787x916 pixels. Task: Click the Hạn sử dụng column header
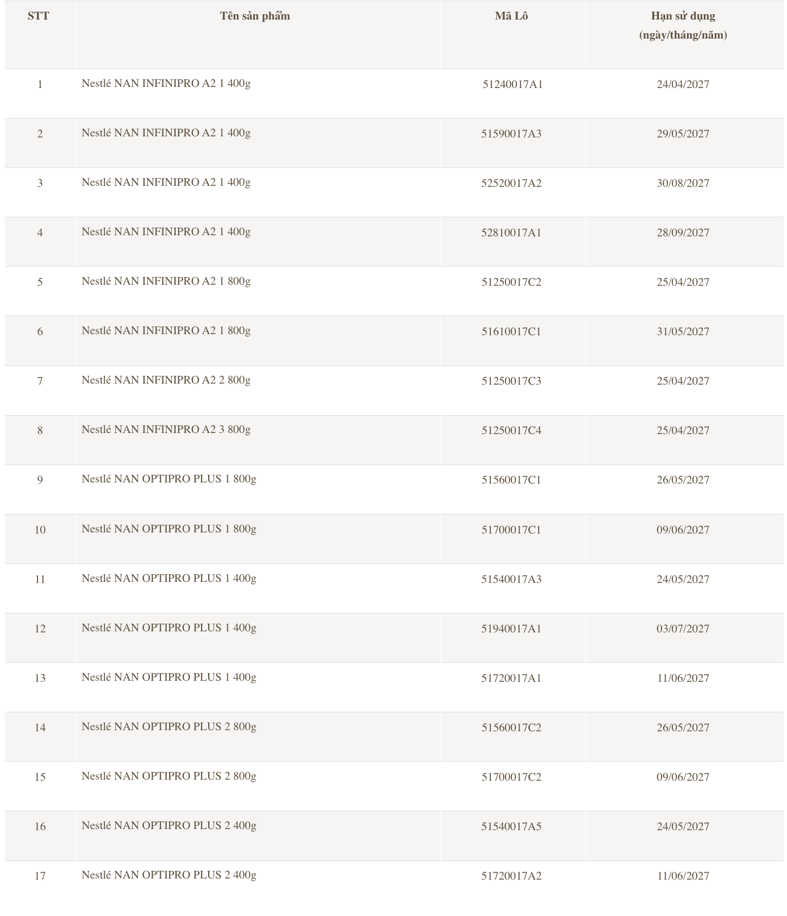[x=683, y=16]
